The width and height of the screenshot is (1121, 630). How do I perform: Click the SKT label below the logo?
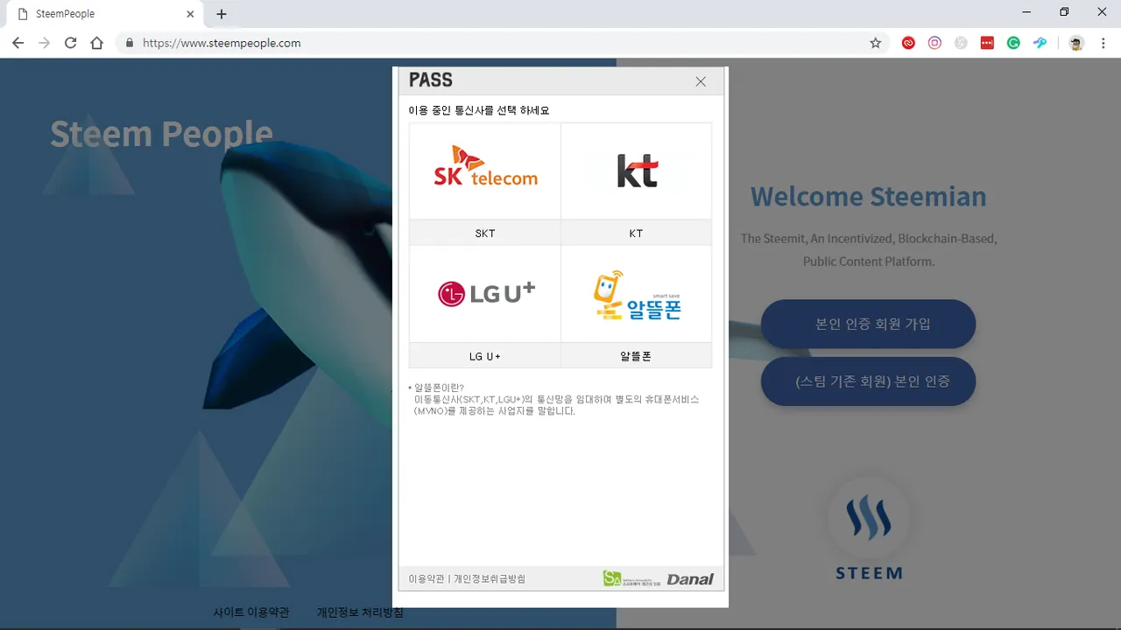(x=485, y=233)
